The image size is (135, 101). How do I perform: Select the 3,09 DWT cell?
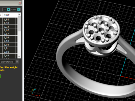point(9,38)
